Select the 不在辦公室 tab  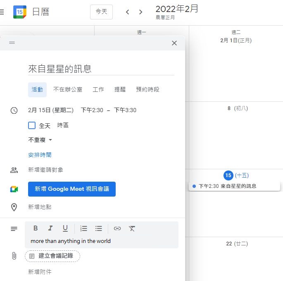coord(68,89)
